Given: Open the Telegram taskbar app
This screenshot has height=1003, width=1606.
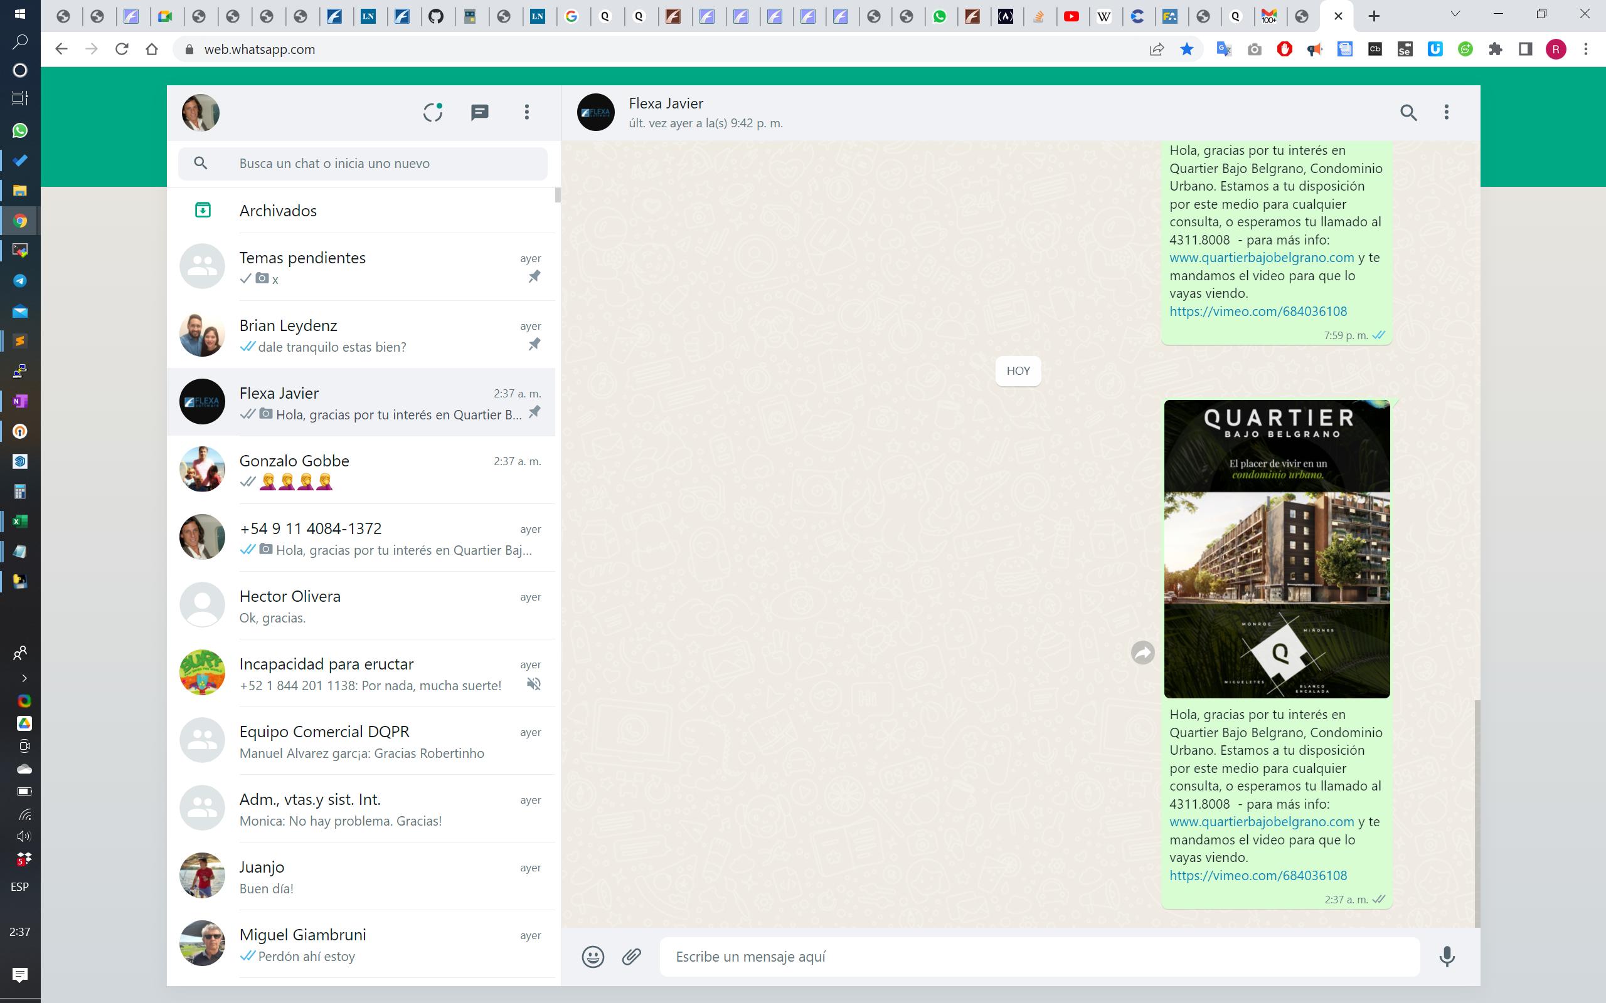Looking at the screenshot, I should tap(20, 281).
